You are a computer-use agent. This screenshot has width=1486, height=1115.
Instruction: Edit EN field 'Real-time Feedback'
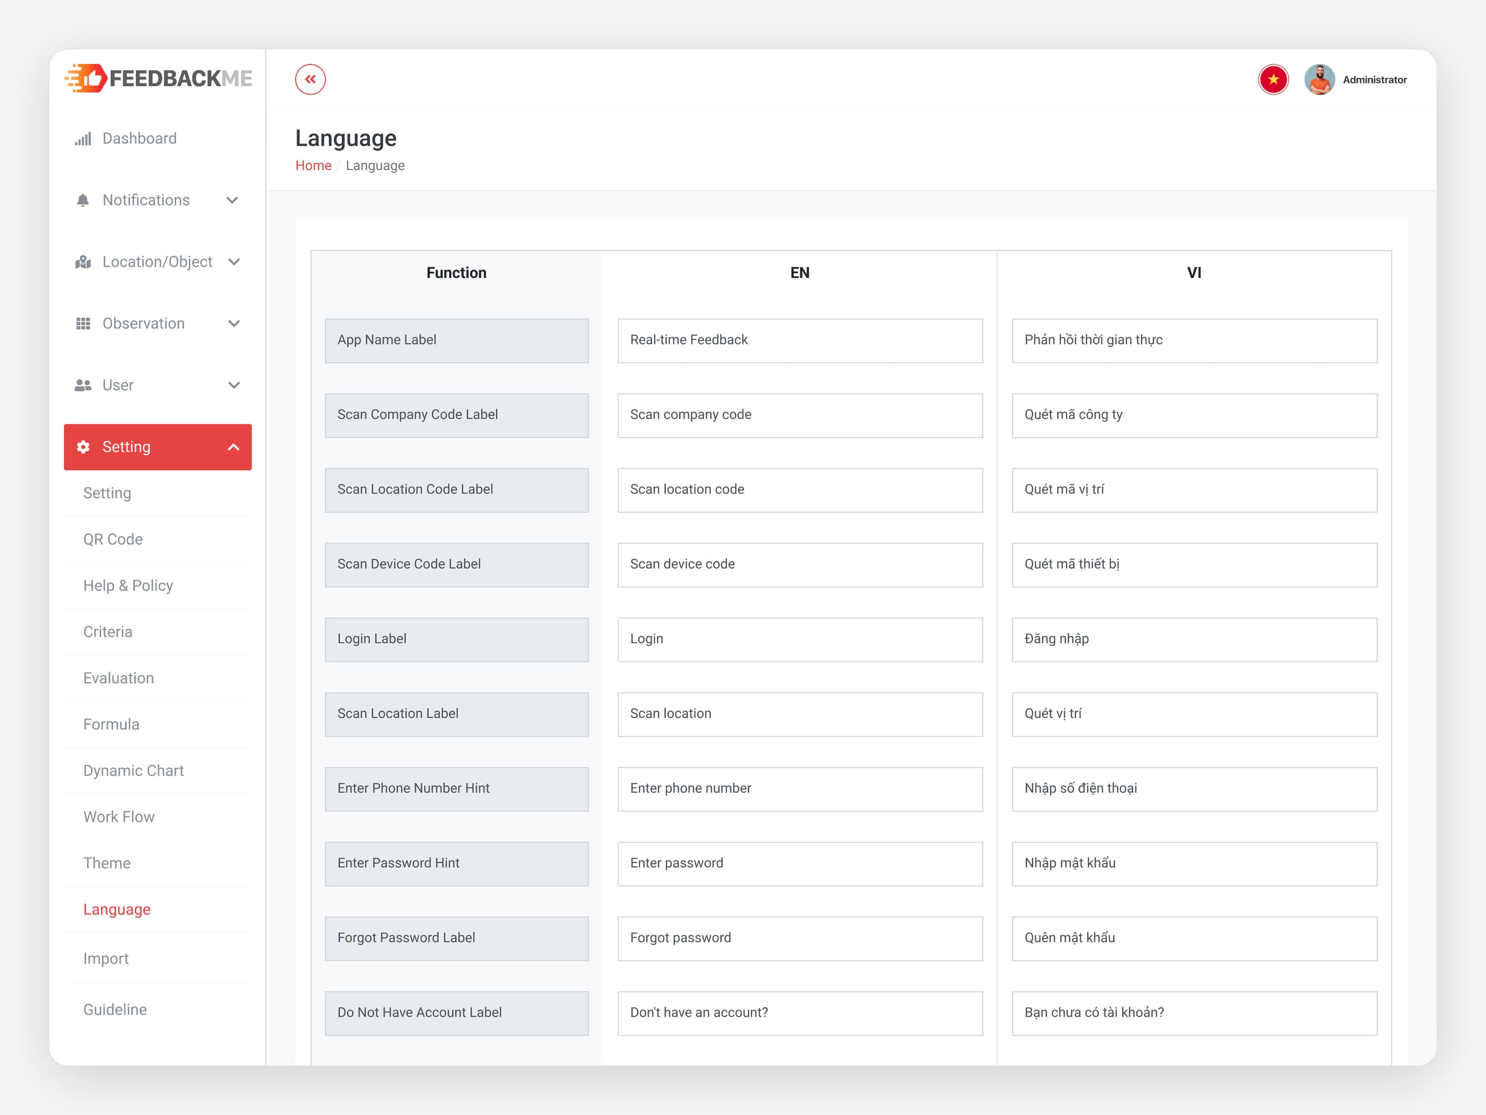799,341
